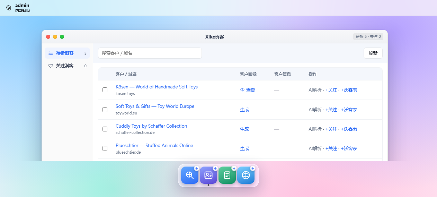Open the admin settings gear icon
Screen dimensions: 437x197
[x=9, y=8]
